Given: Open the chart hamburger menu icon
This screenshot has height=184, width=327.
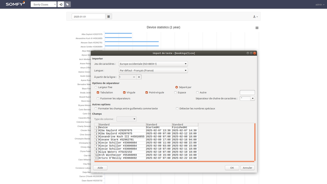Looking at the screenshot, I should coord(257,28).
